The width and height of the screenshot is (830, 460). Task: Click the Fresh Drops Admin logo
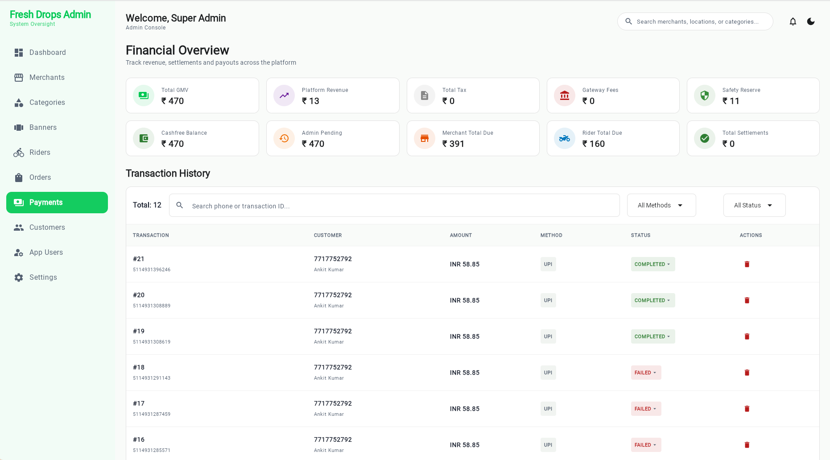(50, 15)
